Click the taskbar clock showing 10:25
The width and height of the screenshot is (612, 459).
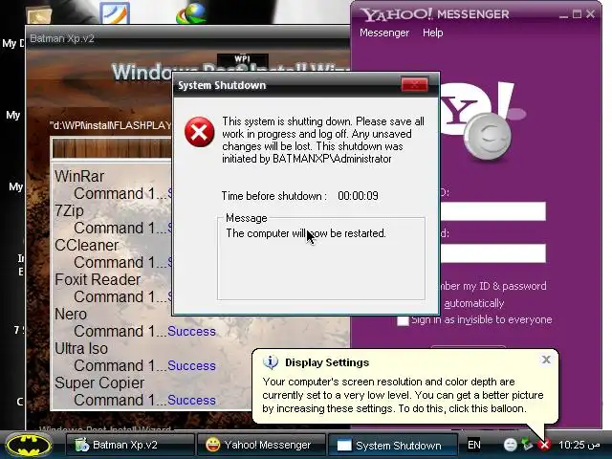pos(579,445)
